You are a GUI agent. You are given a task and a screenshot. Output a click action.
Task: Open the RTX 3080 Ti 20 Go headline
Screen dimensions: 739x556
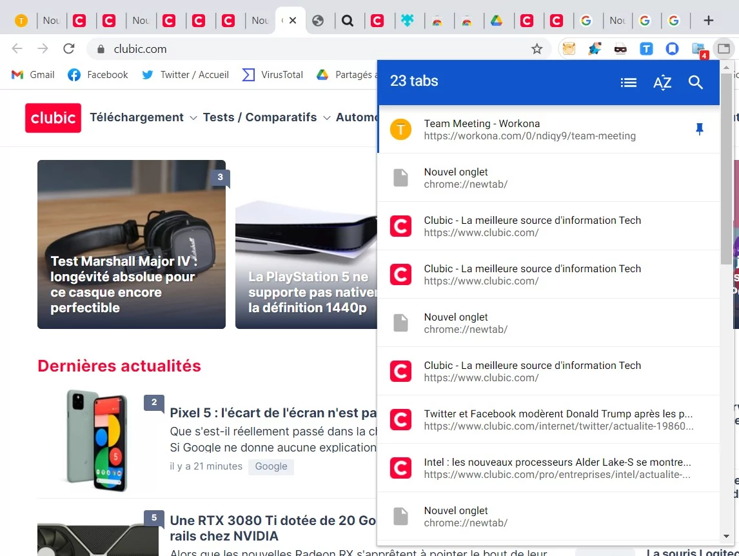point(273,528)
